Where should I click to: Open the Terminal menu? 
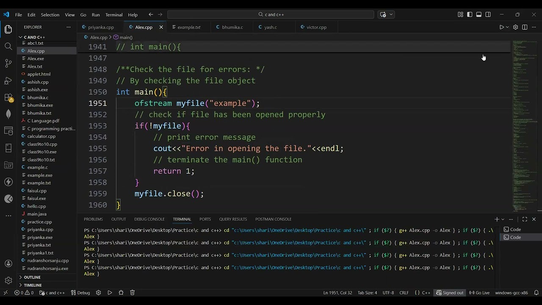[x=114, y=14]
